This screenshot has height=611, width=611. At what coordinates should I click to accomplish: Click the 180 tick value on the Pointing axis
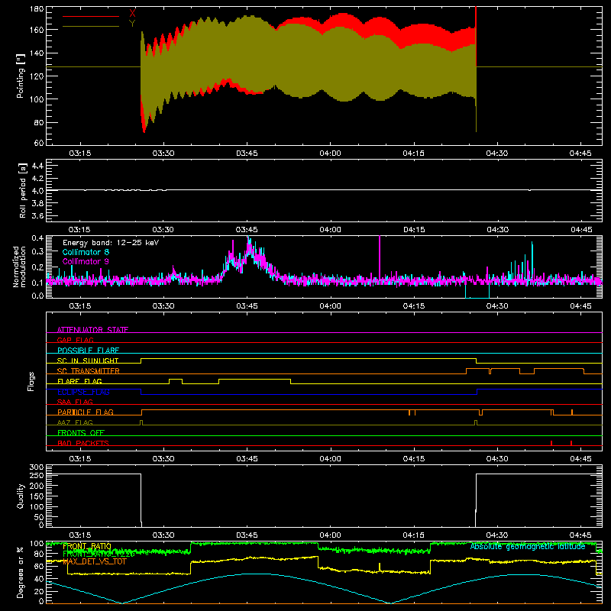[37, 9]
